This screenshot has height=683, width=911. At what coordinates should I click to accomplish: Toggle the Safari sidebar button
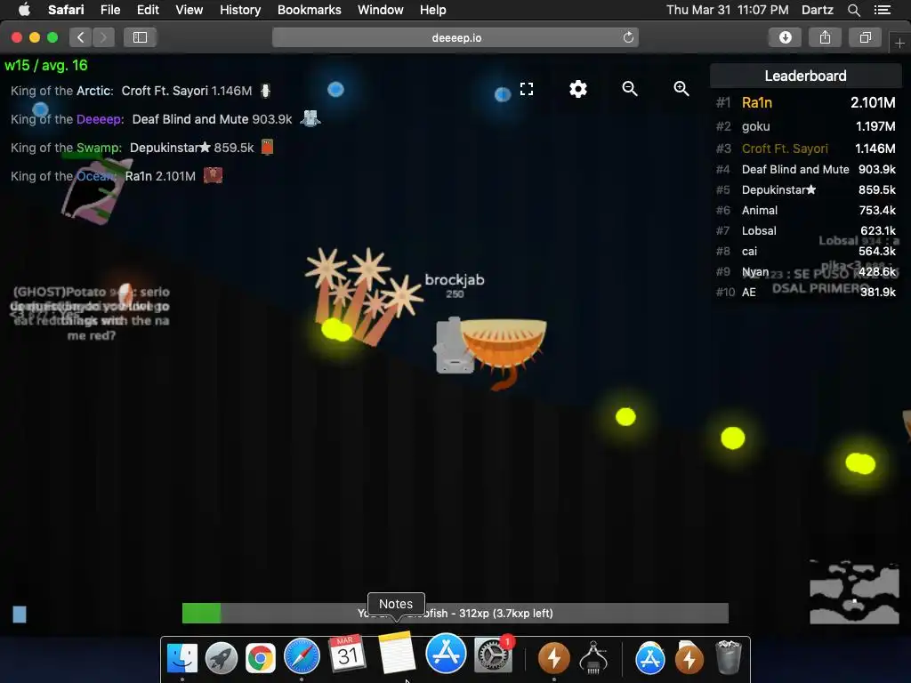click(x=140, y=37)
